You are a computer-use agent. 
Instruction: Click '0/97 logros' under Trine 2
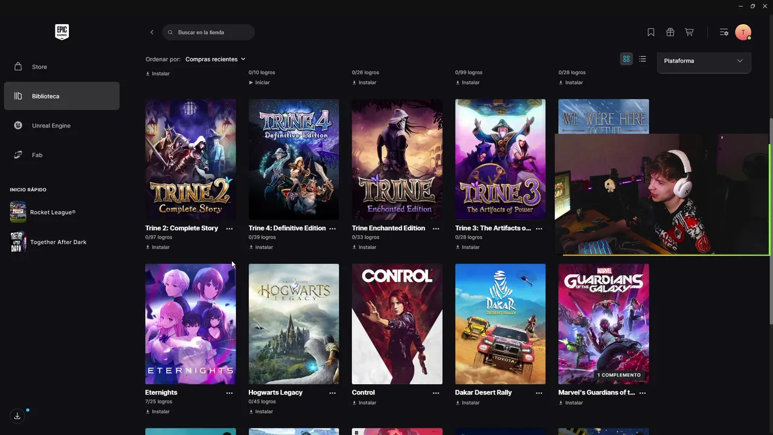159,237
